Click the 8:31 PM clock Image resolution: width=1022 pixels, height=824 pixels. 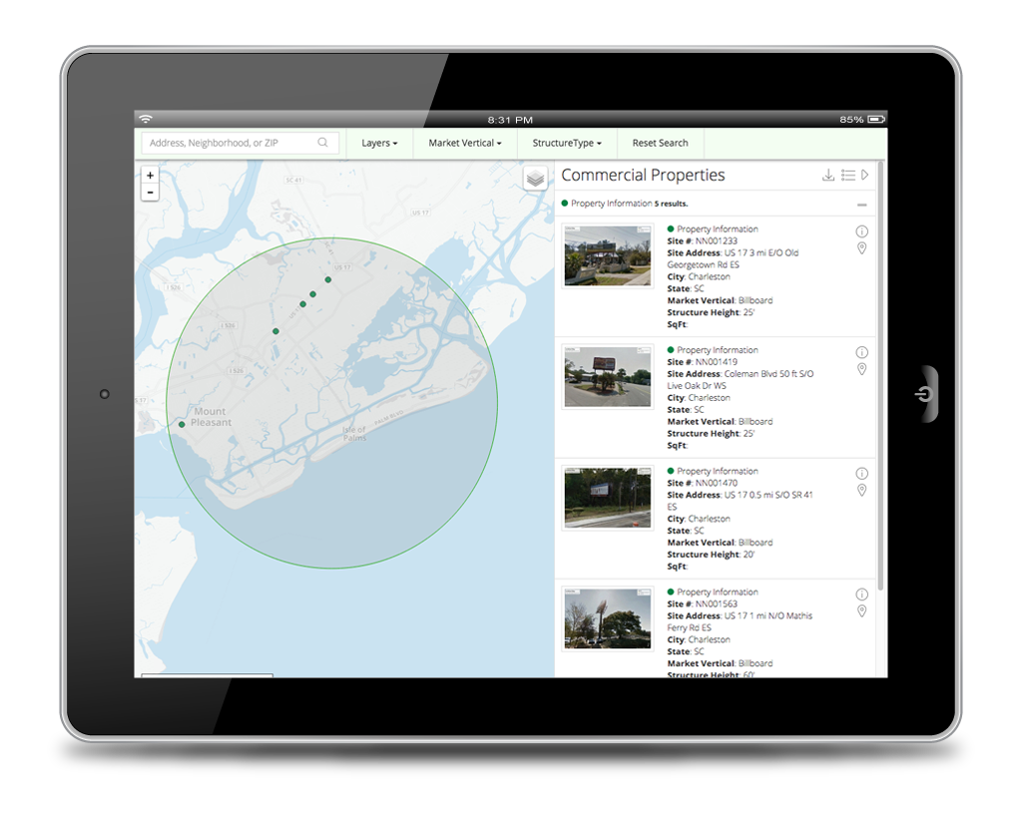(x=510, y=120)
